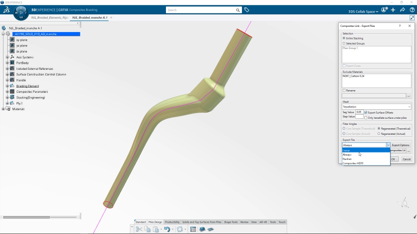The width and height of the screenshot is (417, 234).
Task: Click the 3DEXPERIENCE compass play button
Action: click(x=21, y=13)
